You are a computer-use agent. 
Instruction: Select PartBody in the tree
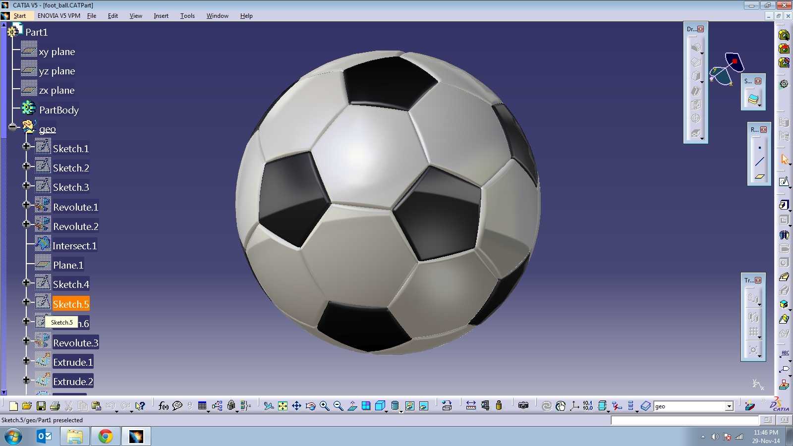[59, 110]
